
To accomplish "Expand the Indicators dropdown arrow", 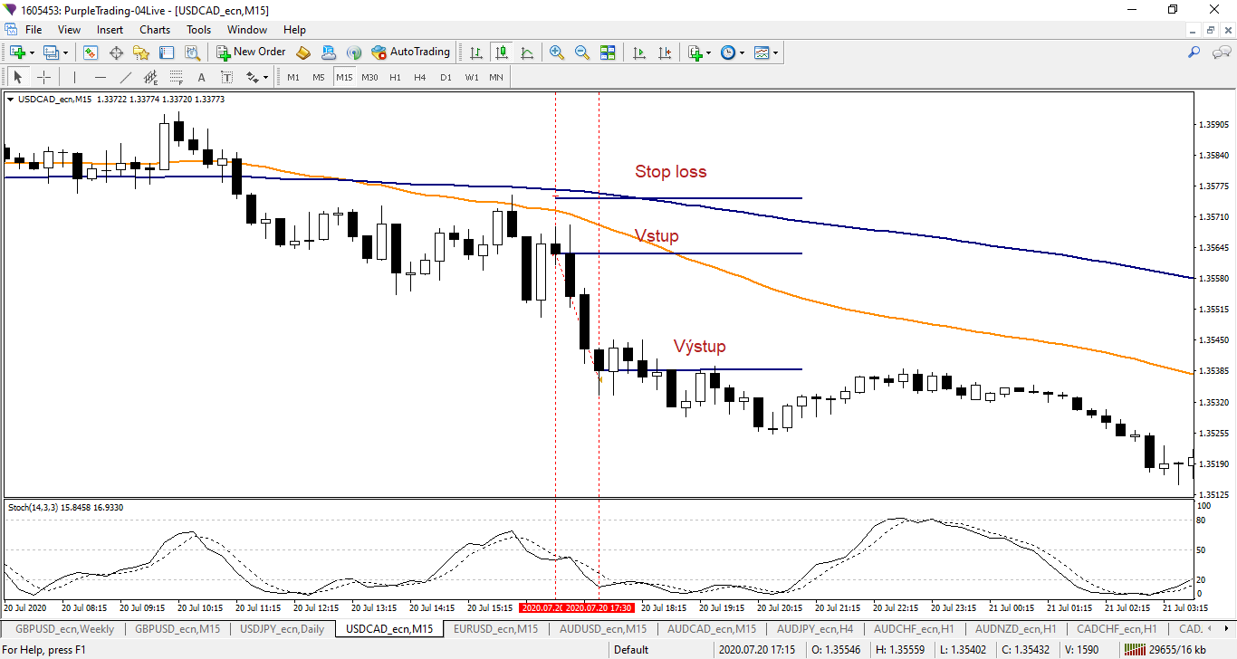I will point(708,53).
